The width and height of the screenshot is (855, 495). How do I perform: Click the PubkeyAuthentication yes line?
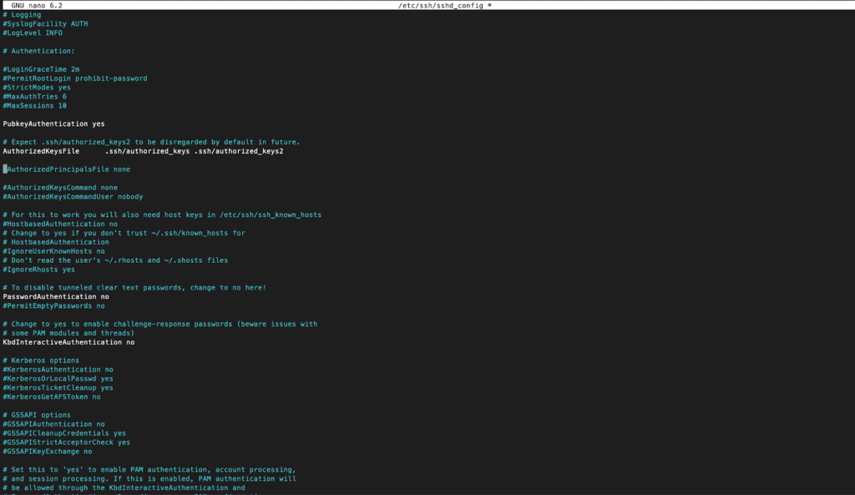(53, 124)
